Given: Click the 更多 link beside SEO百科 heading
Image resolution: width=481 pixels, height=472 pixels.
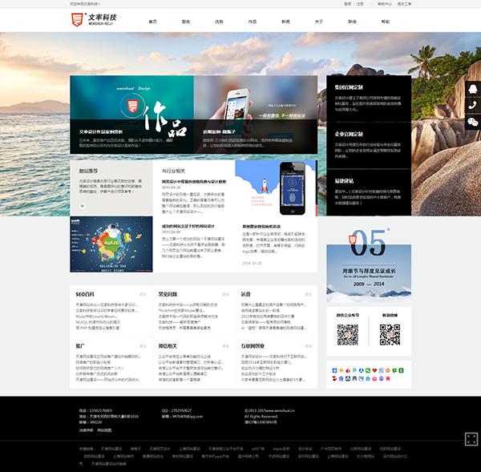Looking at the screenshot, I should pos(143,294).
